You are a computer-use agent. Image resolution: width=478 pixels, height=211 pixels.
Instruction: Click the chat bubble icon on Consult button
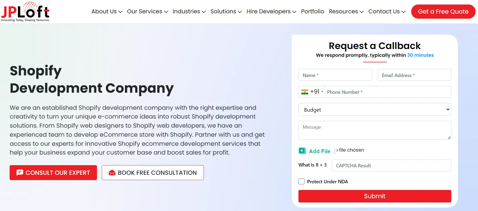(20, 173)
